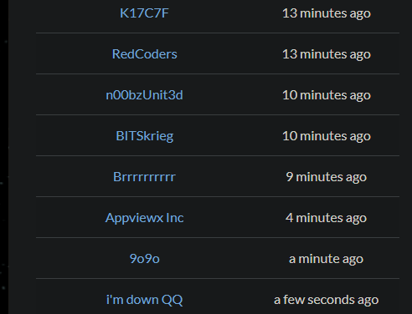
Task: Click the a minute ago timestamp
Action: [327, 259]
